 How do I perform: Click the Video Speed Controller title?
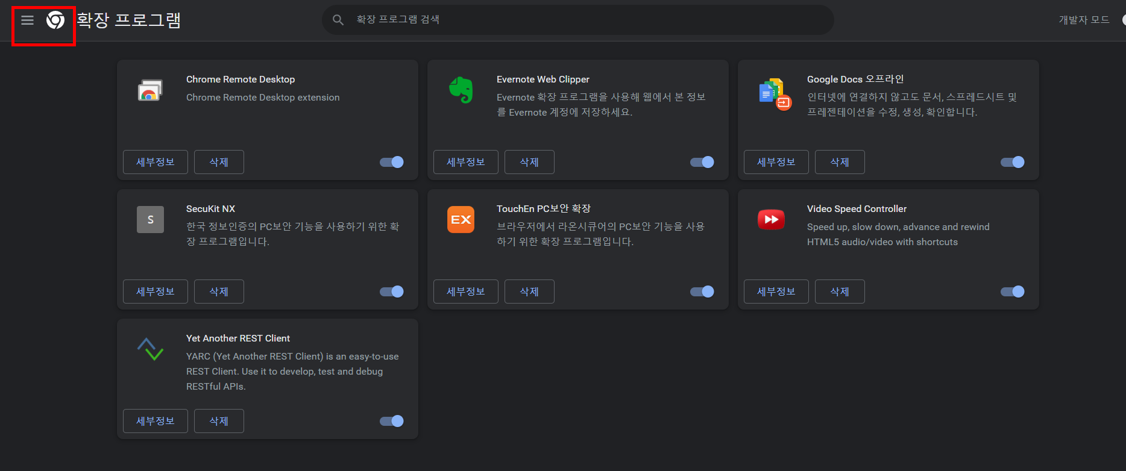point(857,209)
